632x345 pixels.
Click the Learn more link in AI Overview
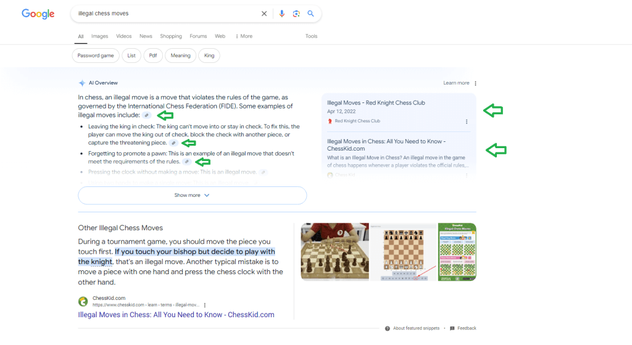[456, 83]
